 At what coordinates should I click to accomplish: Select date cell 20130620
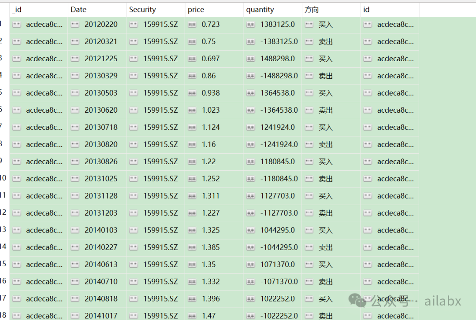[101, 110]
